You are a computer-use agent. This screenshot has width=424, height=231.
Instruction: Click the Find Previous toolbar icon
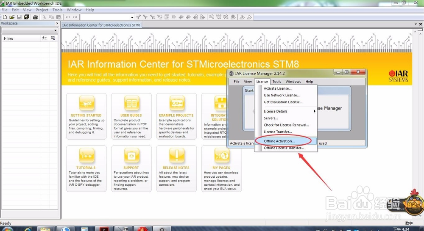pos(139,17)
